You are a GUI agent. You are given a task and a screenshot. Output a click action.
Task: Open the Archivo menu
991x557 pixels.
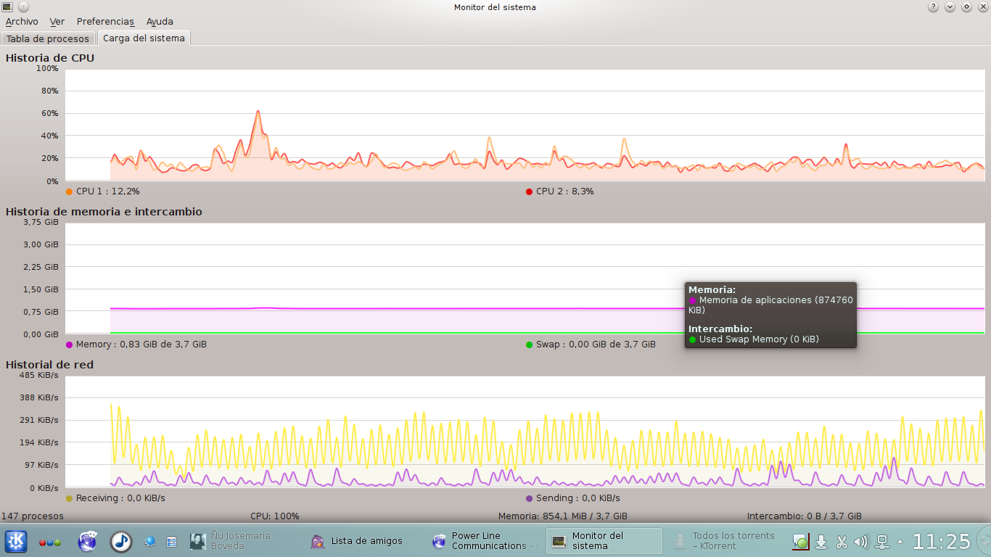coord(22,22)
